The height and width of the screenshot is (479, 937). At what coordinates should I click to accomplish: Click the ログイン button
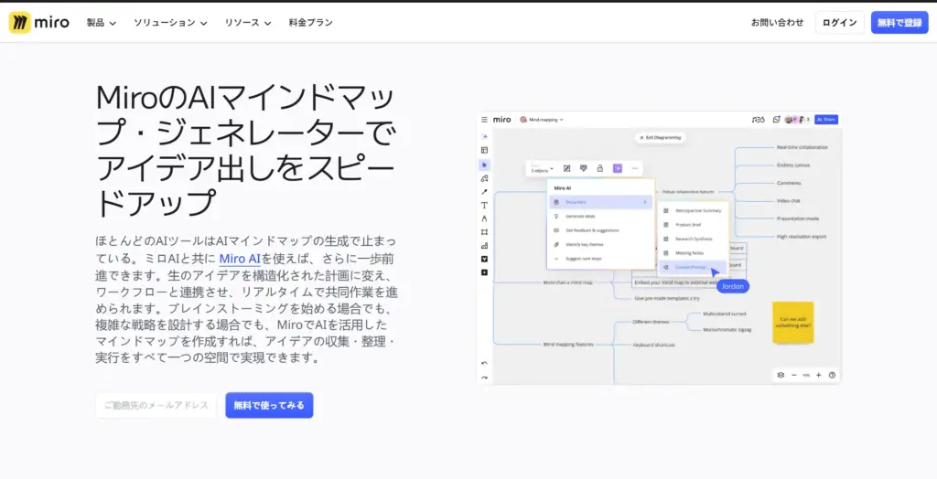click(x=839, y=22)
